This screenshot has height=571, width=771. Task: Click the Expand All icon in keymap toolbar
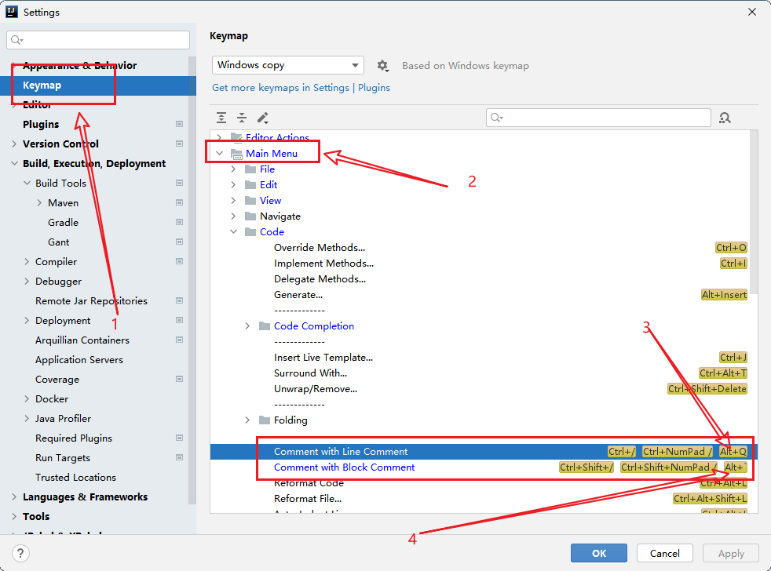coord(221,118)
